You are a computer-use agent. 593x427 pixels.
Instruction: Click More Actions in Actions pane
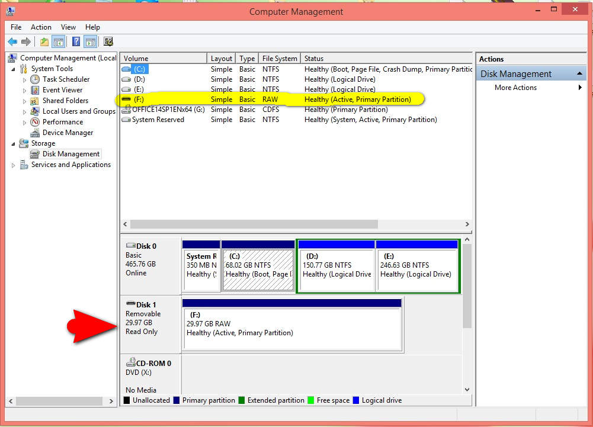coord(515,88)
